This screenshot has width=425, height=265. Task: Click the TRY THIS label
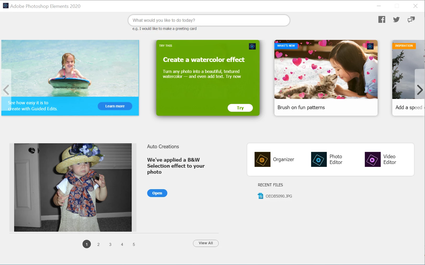(166, 46)
